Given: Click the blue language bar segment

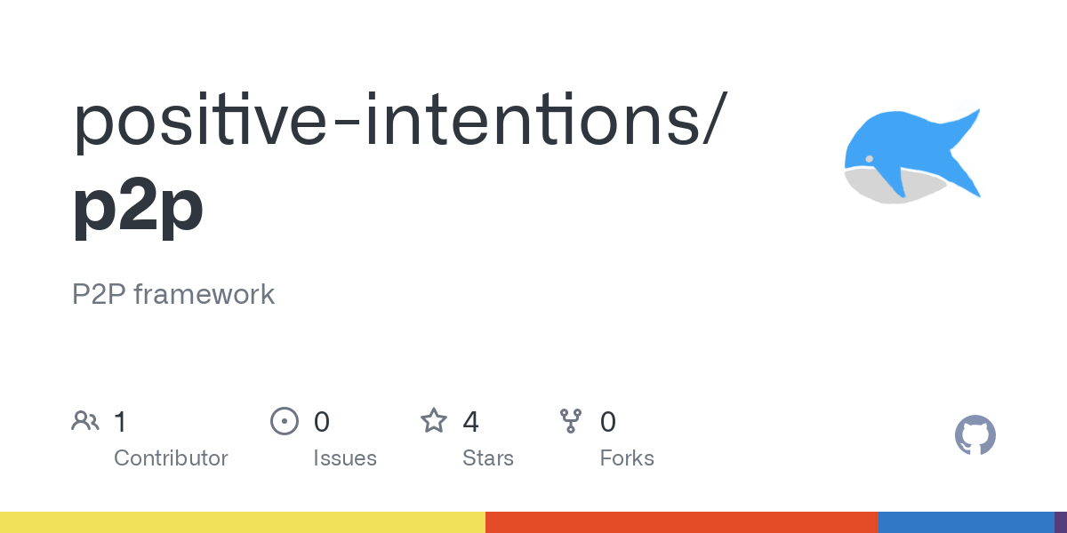Looking at the screenshot, I should [966, 522].
